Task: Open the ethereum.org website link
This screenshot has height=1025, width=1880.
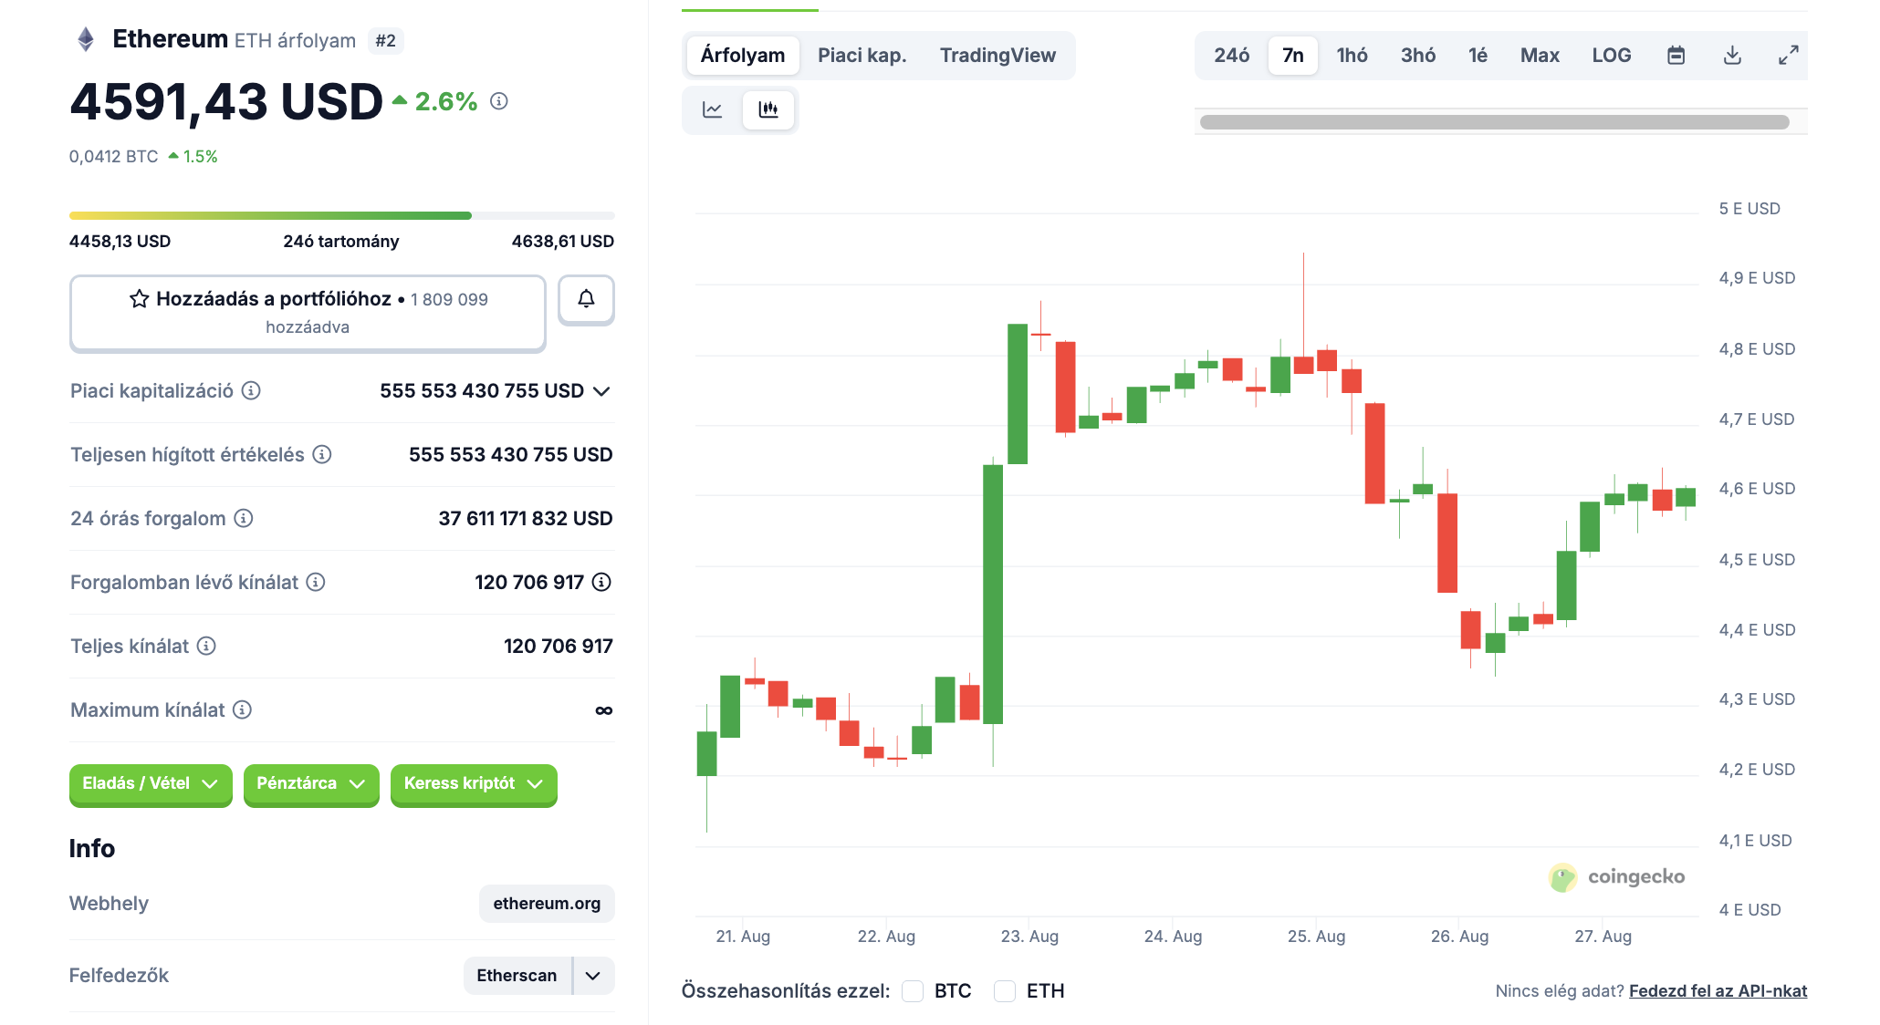Action: pyautogui.click(x=545, y=903)
